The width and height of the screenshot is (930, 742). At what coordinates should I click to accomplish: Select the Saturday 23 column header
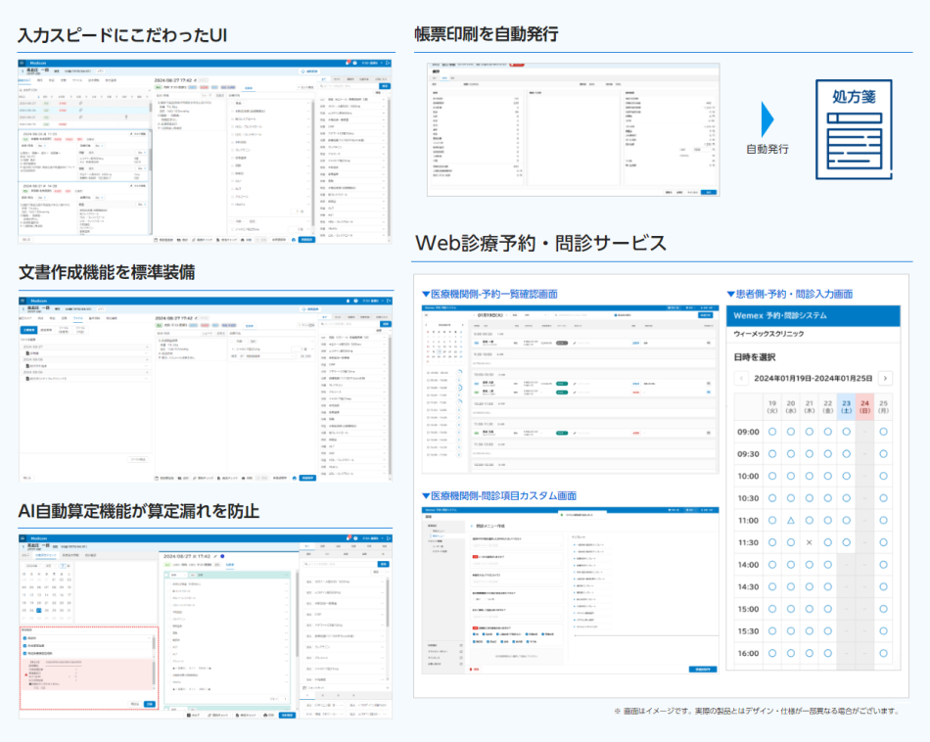point(846,405)
